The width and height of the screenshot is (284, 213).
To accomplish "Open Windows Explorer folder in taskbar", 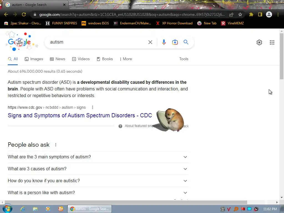I will pos(35,209).
